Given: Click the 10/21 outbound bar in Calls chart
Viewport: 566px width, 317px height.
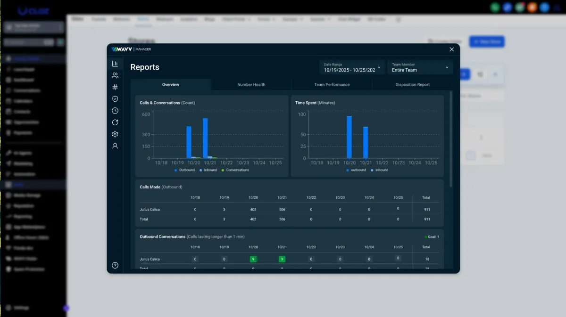Looking at the screenshot, I should pyautogui.click(x=205, y=138).
